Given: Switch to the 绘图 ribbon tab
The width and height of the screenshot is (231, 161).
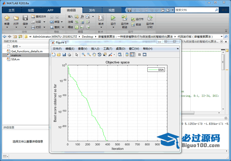Looking at the screenshot, I should point(31,10).
